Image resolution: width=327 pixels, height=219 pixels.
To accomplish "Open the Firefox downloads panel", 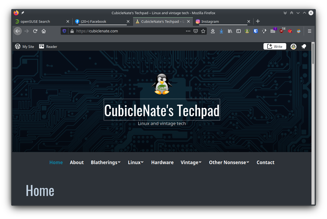I will 221,31.
